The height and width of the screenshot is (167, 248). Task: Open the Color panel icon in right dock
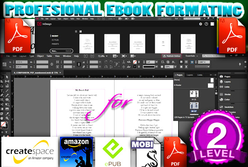(221, 99)
